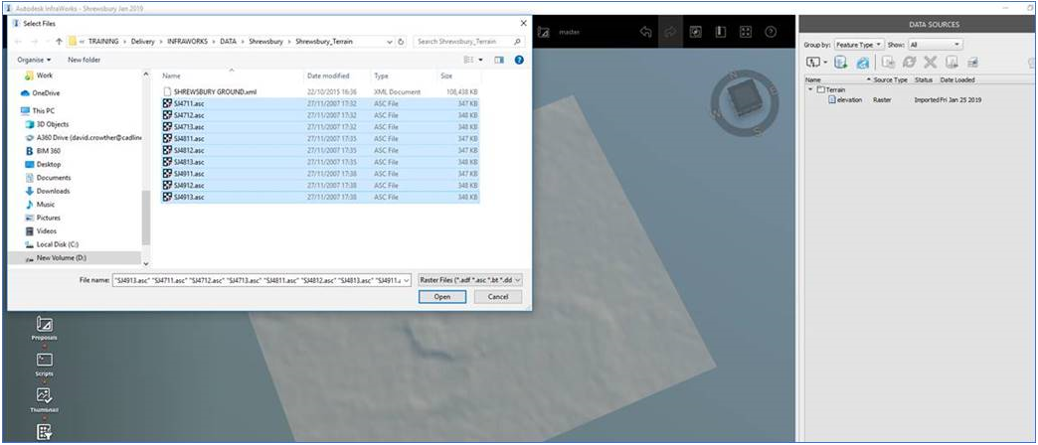
Task: Click the DATA breadcrumb in address bar
Action: pyautogui.click(x=228, y=41)
